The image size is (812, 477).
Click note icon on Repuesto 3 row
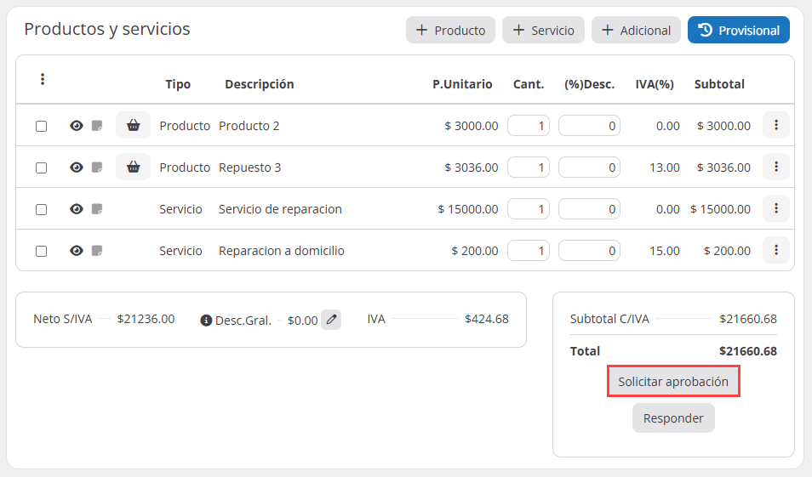(97, 168)
